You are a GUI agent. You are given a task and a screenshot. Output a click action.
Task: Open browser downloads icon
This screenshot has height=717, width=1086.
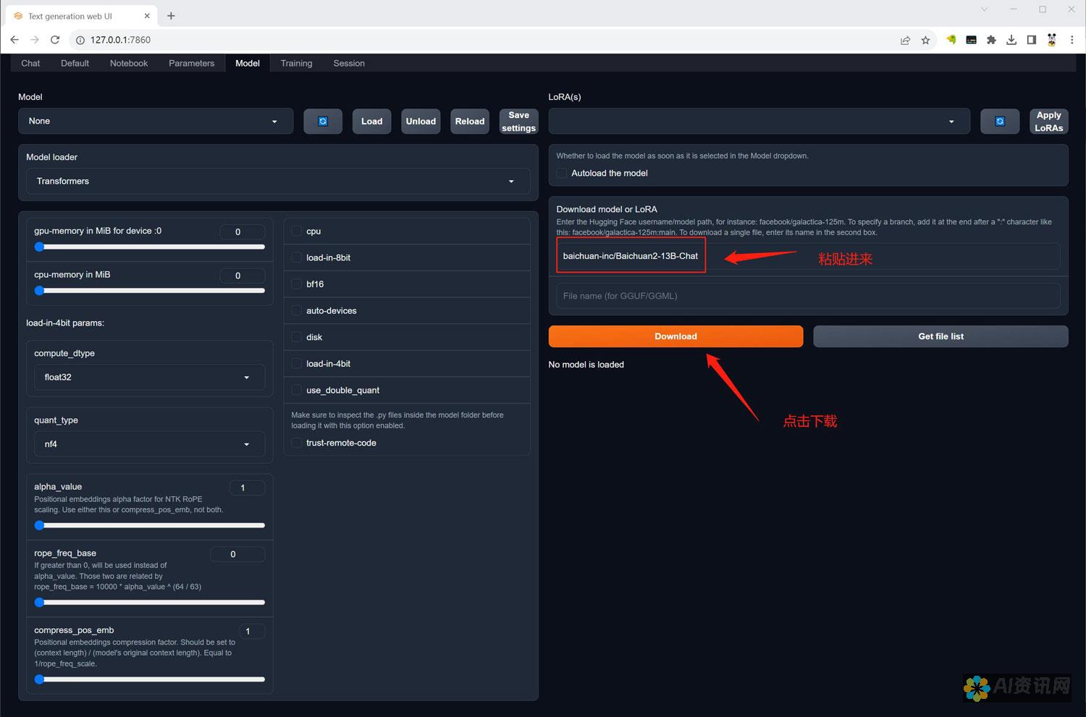(1011, 41)
